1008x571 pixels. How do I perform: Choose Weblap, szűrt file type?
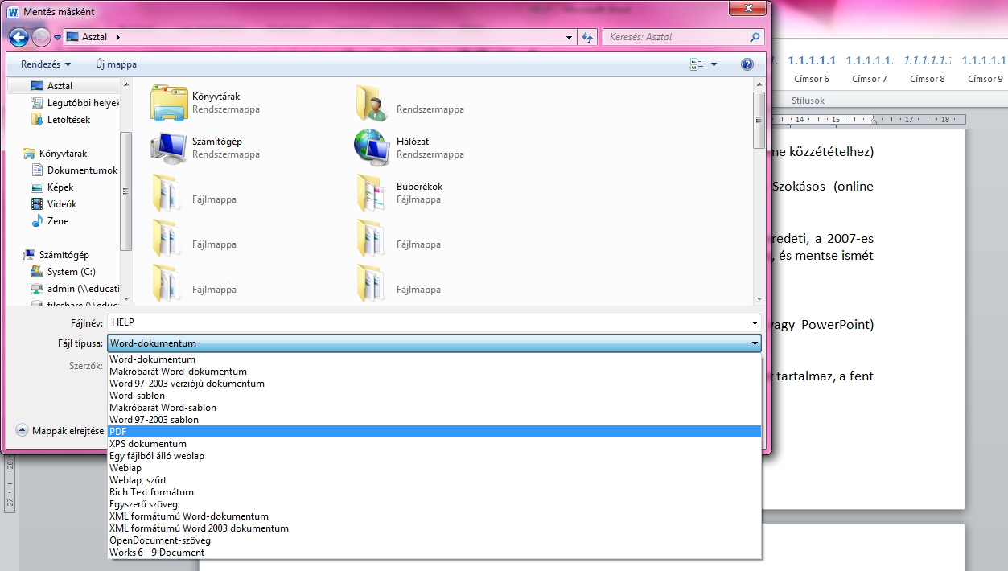tap(434, 480)
